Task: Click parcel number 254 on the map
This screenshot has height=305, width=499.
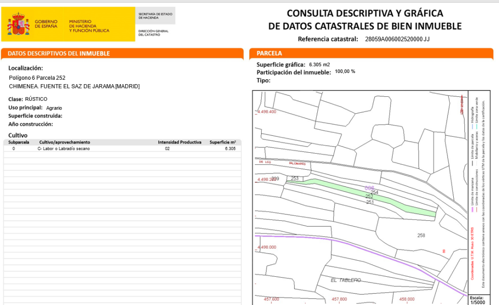Action: coord(374,192)
